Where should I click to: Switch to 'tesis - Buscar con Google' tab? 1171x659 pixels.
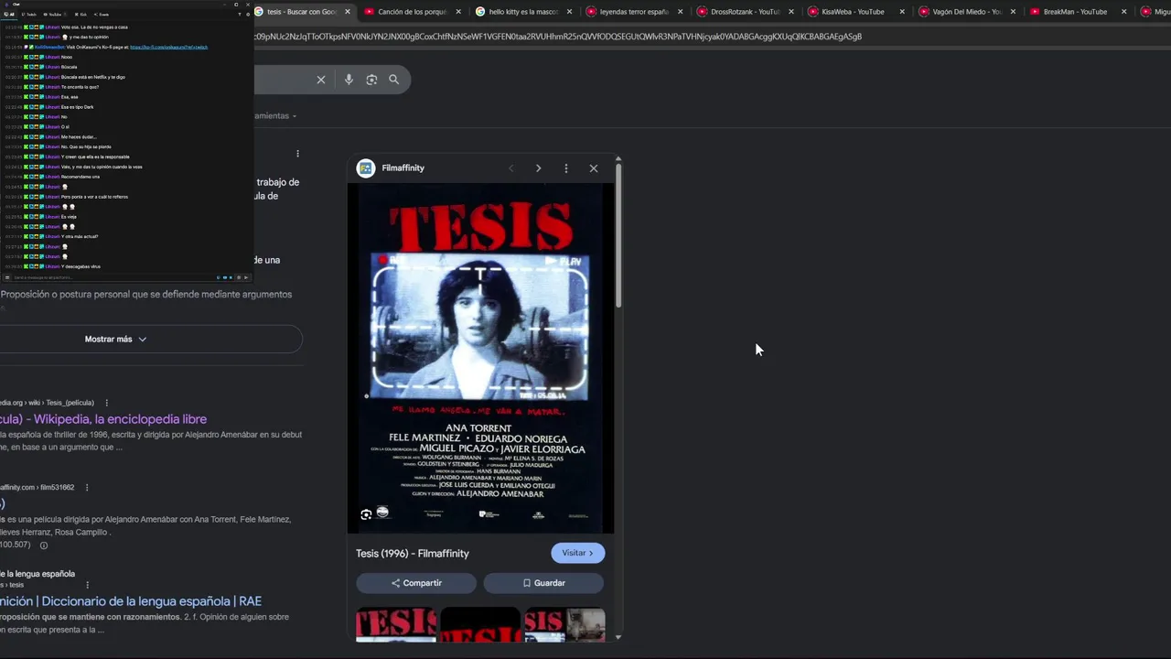click(x=301, y=12)
